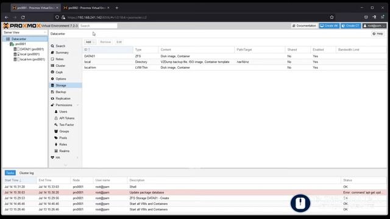
Task: Open the Documentation button
Action: click(304, 26)
